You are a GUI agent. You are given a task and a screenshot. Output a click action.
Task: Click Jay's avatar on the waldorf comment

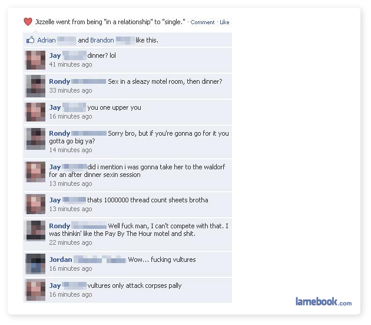[x=35, y=172]
